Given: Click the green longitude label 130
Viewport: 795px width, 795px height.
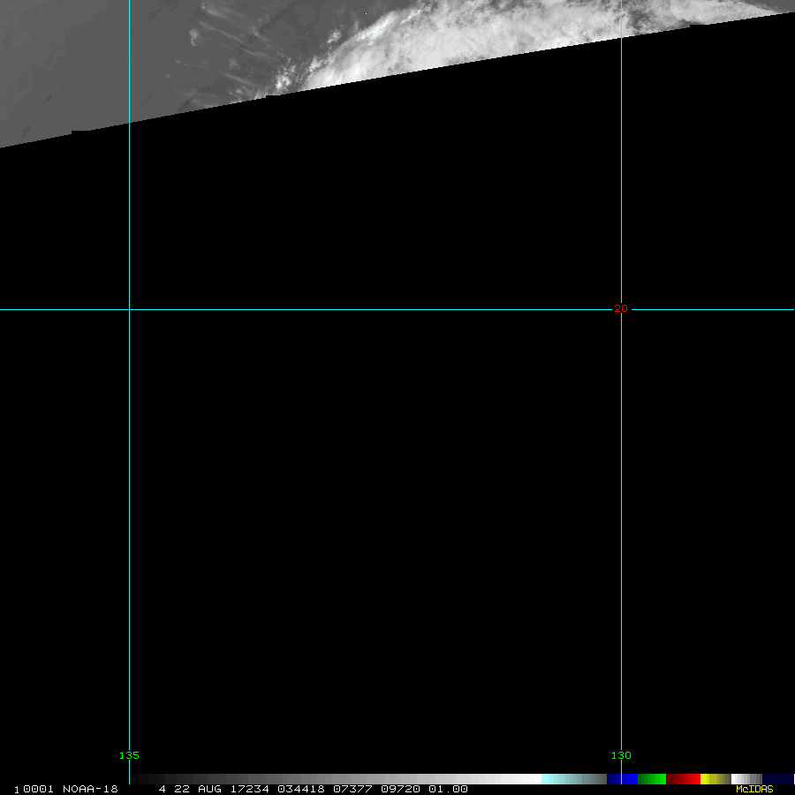Looking at the screenshot, I should [x=621, y=755].
